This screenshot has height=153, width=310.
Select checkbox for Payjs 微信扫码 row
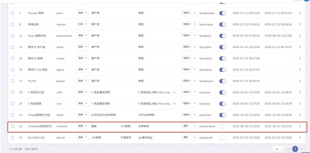click(13, 36)
